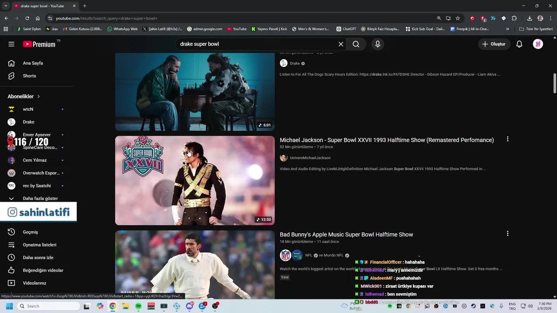Viewport: 557px width, 313px height.
Task: Open the UniversMichaelJackson channel link
Action: [x=310, y=158]
